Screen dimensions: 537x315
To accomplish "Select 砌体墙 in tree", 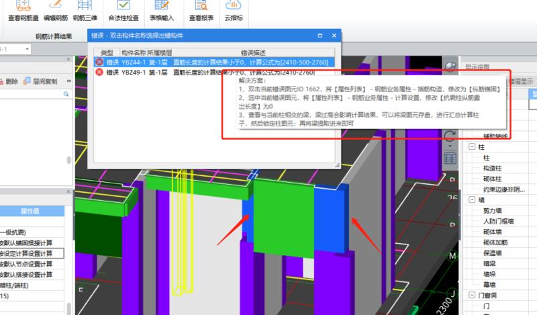I will (x=492, y=232).
